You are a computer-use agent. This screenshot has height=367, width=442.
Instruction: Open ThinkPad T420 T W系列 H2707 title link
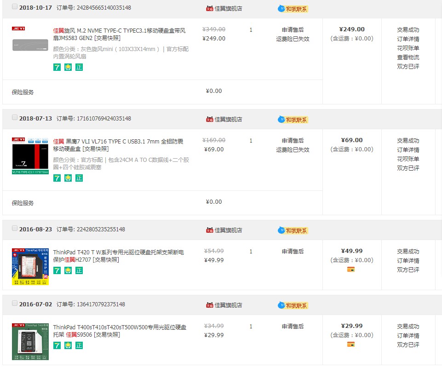(x=118, y=256)
